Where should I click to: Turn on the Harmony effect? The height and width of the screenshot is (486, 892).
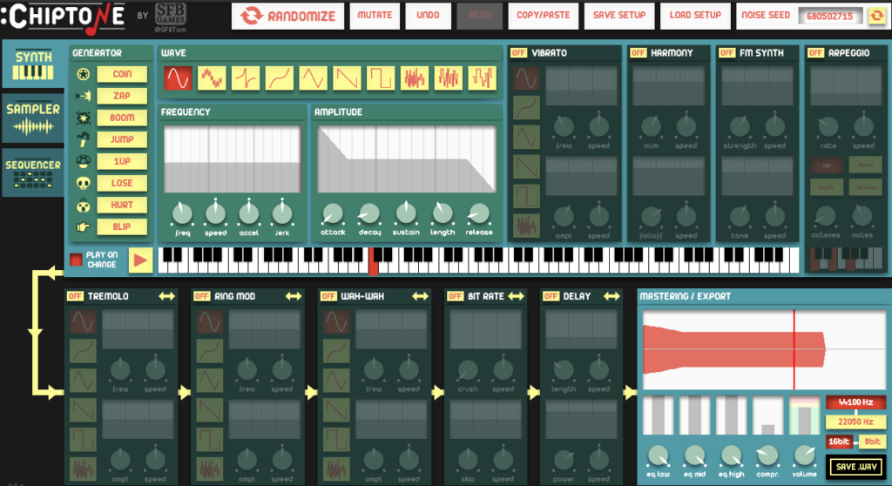point(639,53)
